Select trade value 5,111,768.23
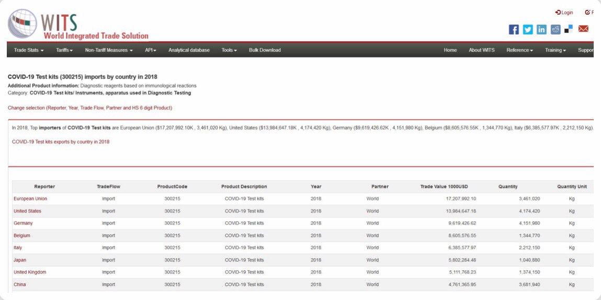601x300 pixels. click(462, 272)
